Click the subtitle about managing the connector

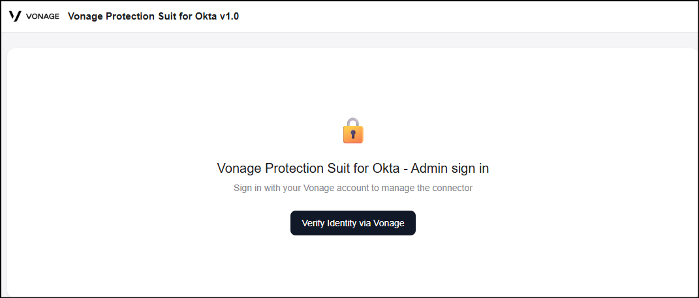tap(353, 188)
